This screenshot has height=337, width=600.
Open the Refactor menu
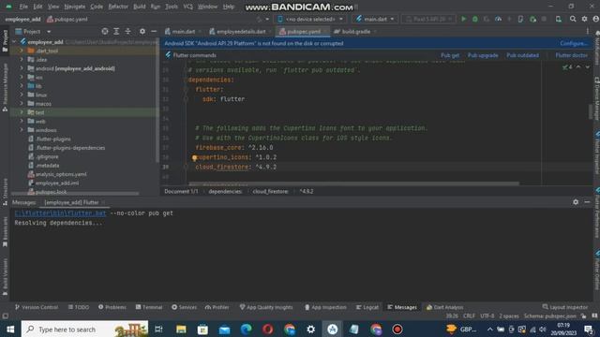(x=118, y=7)
